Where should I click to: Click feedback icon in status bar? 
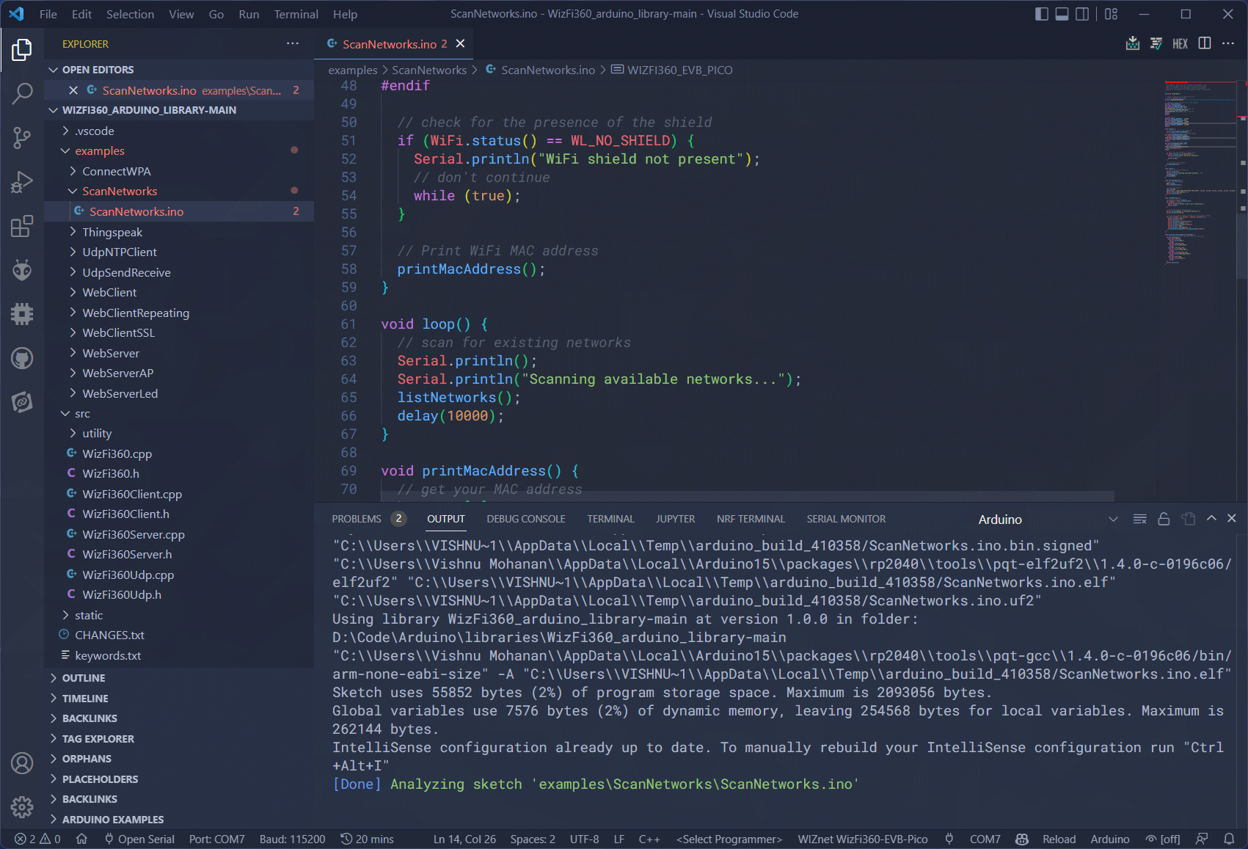point(1202,839)
